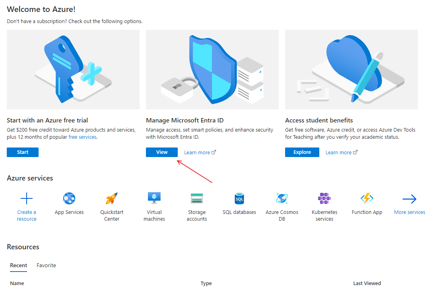Image resolution: width=439 pixels, height=297 pixels.
Task: Open the Function App icon
Action: point(367,198)
